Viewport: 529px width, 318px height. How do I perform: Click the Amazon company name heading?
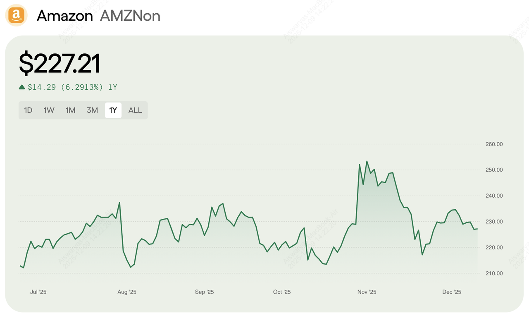[x=64, y=16]
